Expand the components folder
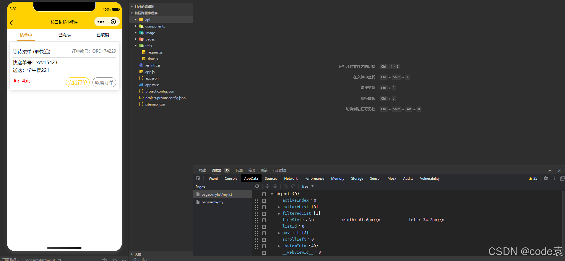Screen dimensions: 565x261 [136, 26]
